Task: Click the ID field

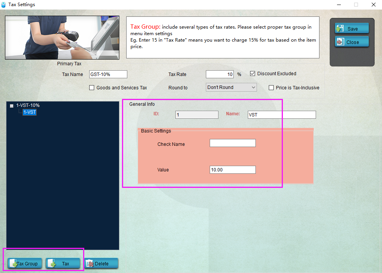Action: [197, 115]
